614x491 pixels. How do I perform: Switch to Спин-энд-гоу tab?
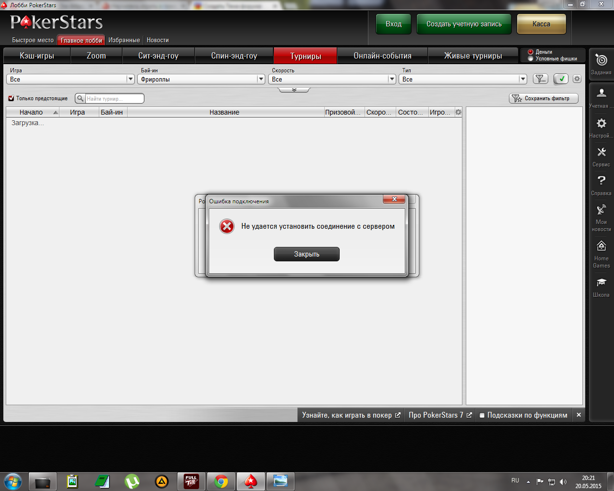[234, 56]
